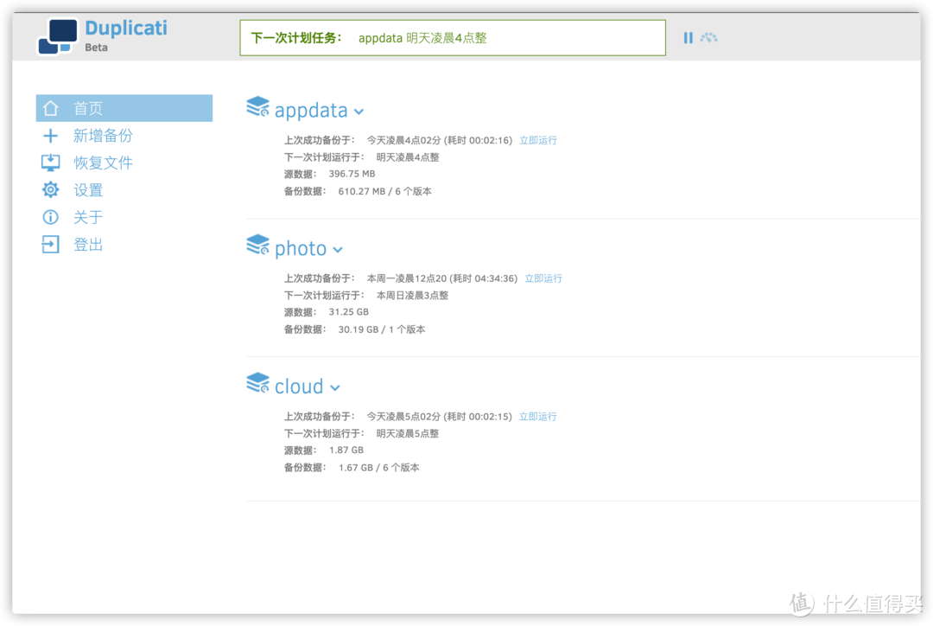933x626 pixels.
Task: Click '30.19 GB / 1 个版本' text
Action: point(382,330)
